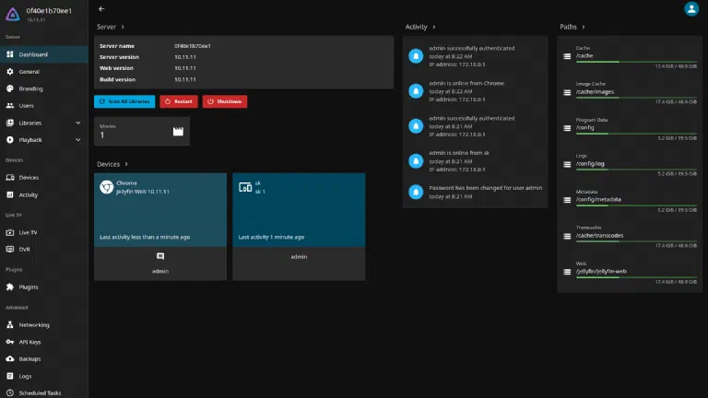The image size is (708, 398).
Task: Click the /config storage usage bar
Action: click(x=636, y=134)
